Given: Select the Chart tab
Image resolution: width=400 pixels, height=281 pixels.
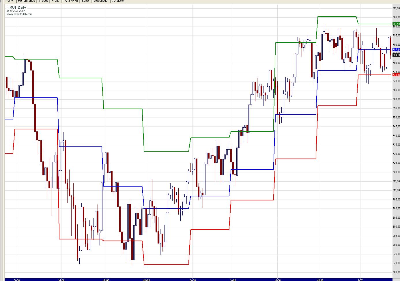Looking at the screenshot, I should [x=9, y=1].
